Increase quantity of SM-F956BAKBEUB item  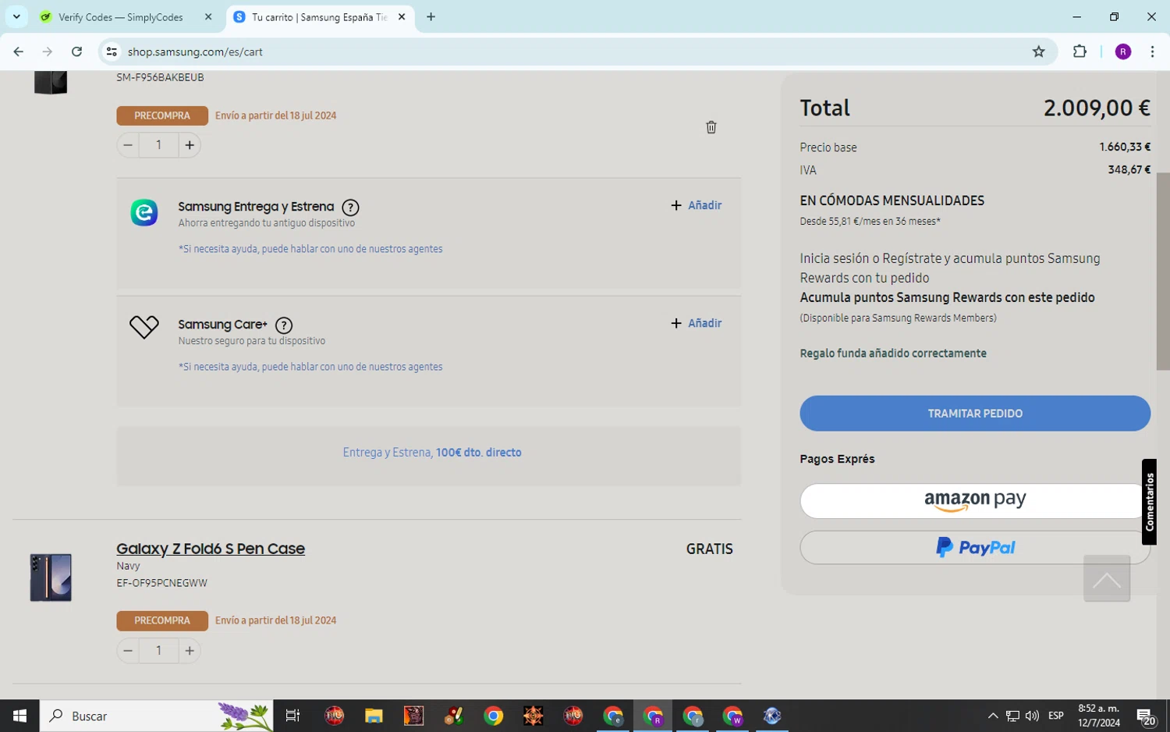(190, 145)
